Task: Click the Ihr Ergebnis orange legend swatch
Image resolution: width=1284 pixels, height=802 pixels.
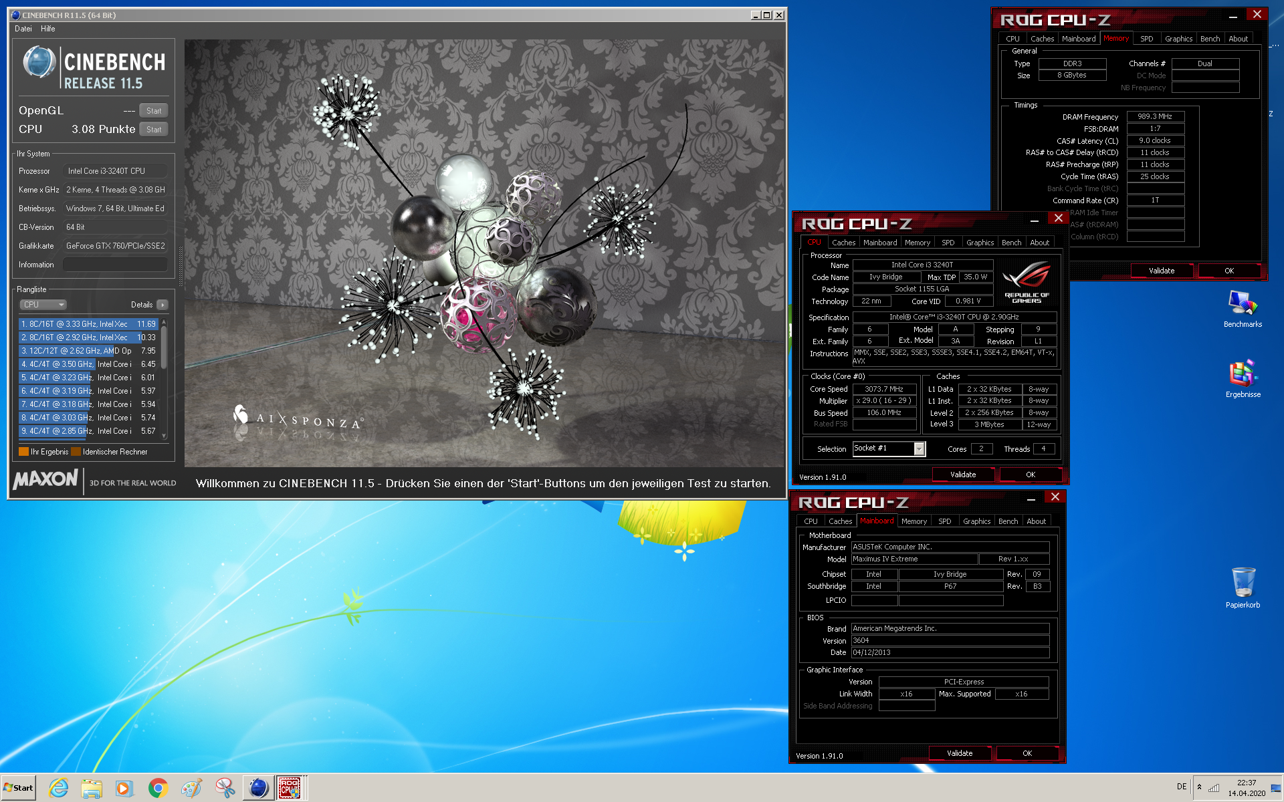Action: [23, 452]
